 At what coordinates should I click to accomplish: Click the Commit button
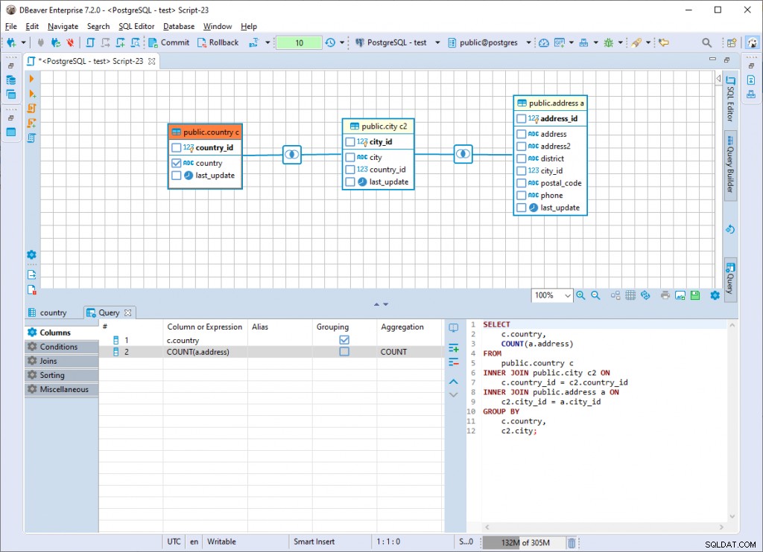pos(169,42)
